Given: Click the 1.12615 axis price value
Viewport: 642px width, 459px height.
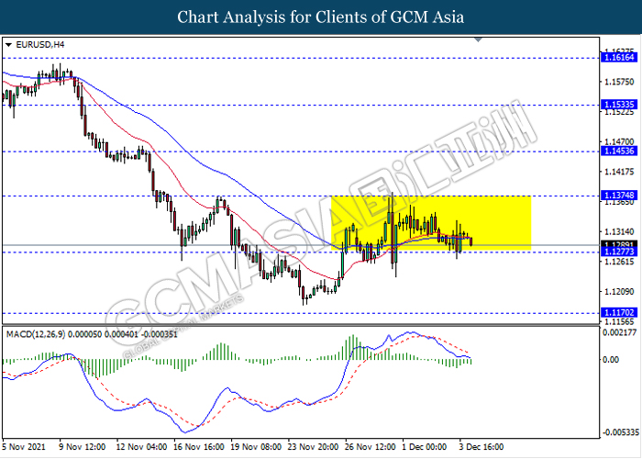Looking at the screenshot, I should [619, 262].
